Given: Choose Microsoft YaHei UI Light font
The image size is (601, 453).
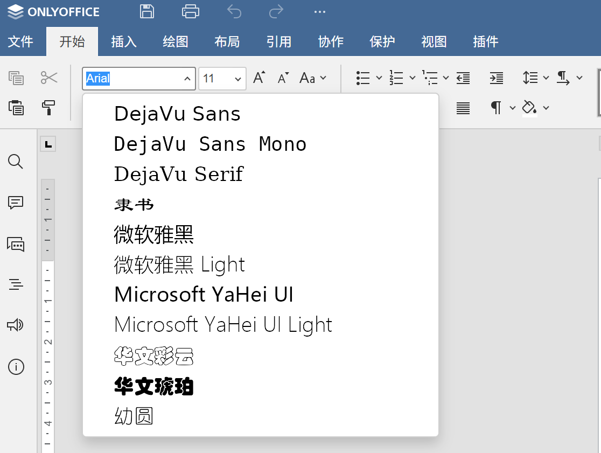Looking at the screenshot, I should pyautogui.click(x=223, y=325).
